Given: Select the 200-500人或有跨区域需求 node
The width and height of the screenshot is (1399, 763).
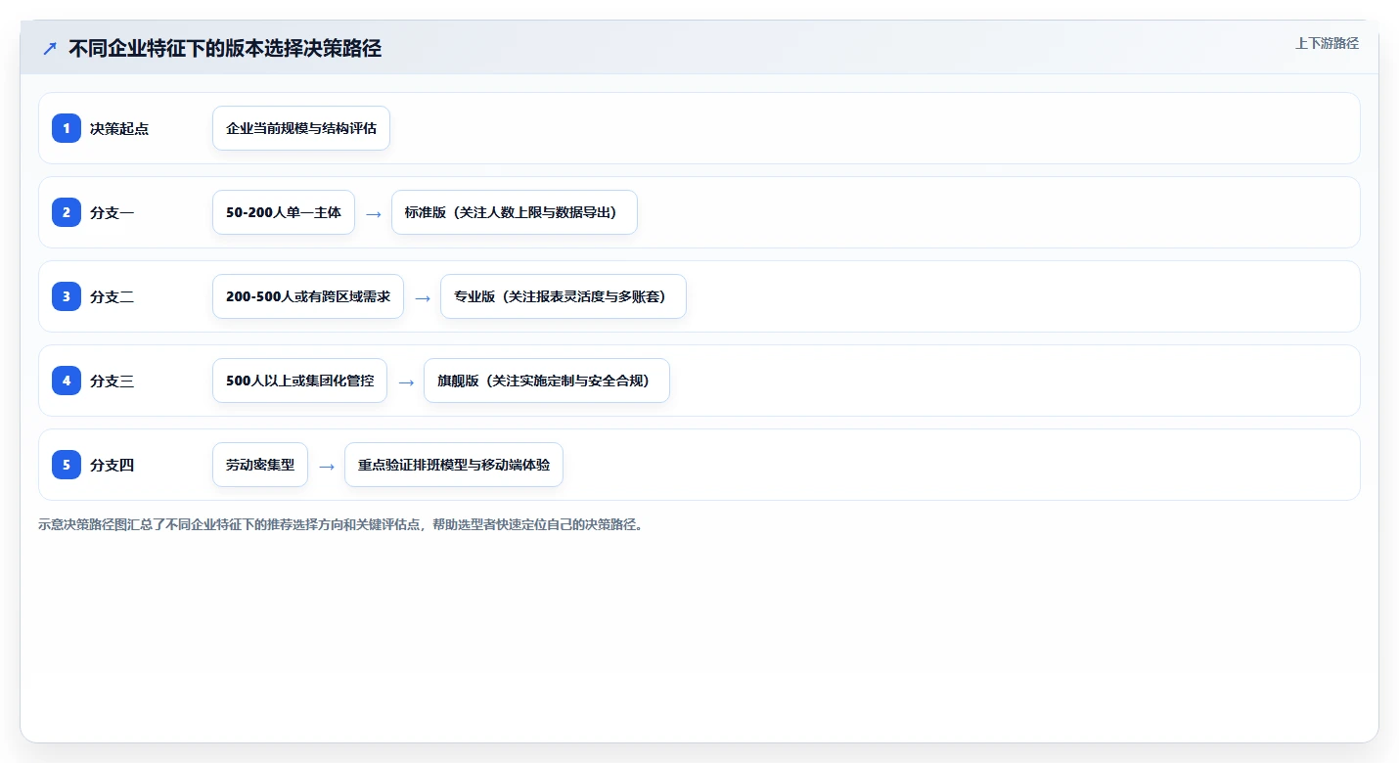Looking at the screenshot, I should (308, 296).
